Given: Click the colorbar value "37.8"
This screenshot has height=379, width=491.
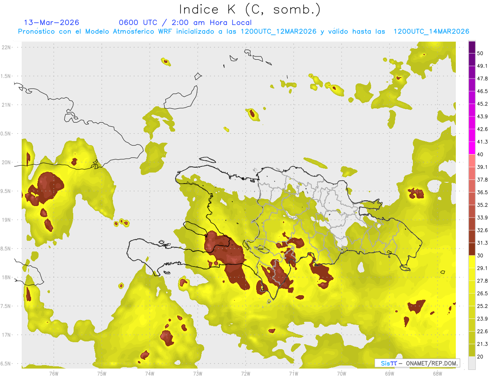Looking at the screenshot, I should 482,179.
